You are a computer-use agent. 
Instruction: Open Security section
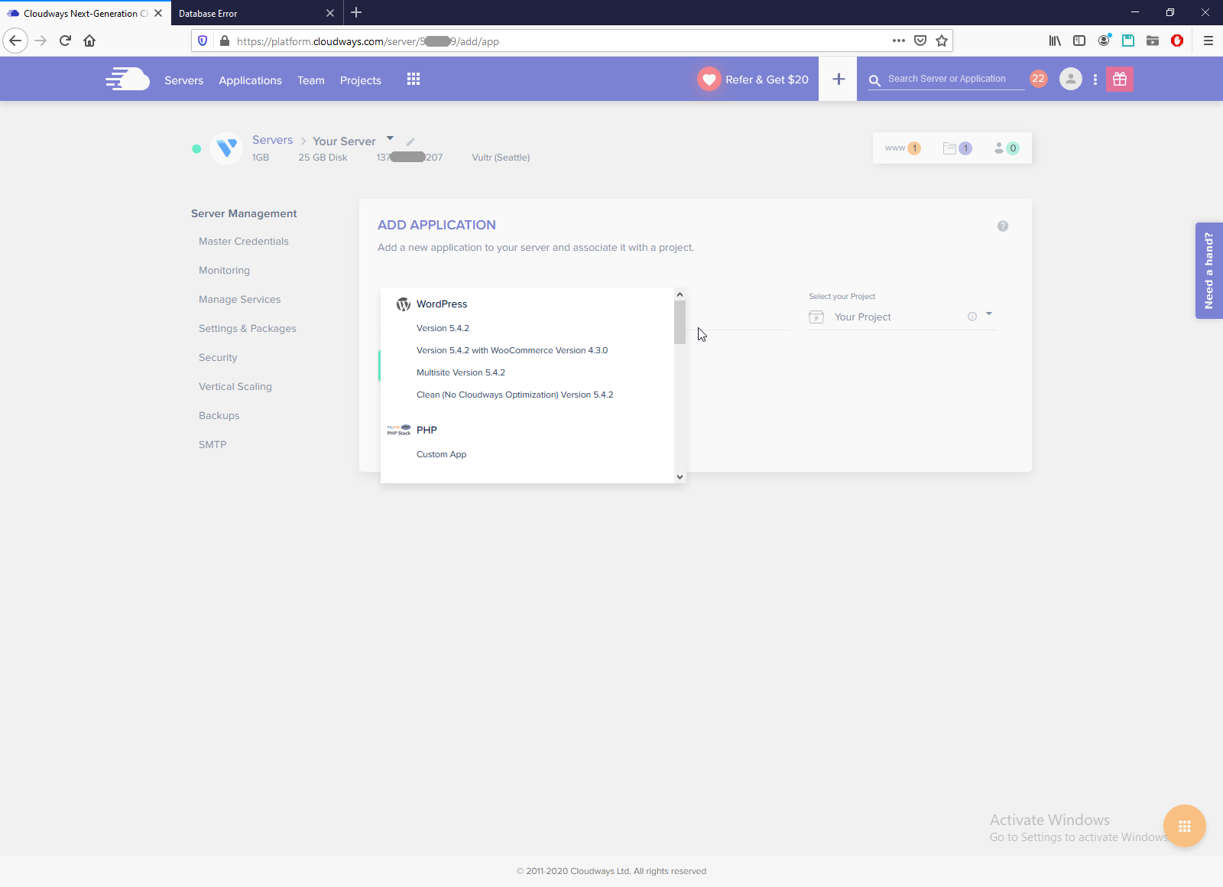218,357
